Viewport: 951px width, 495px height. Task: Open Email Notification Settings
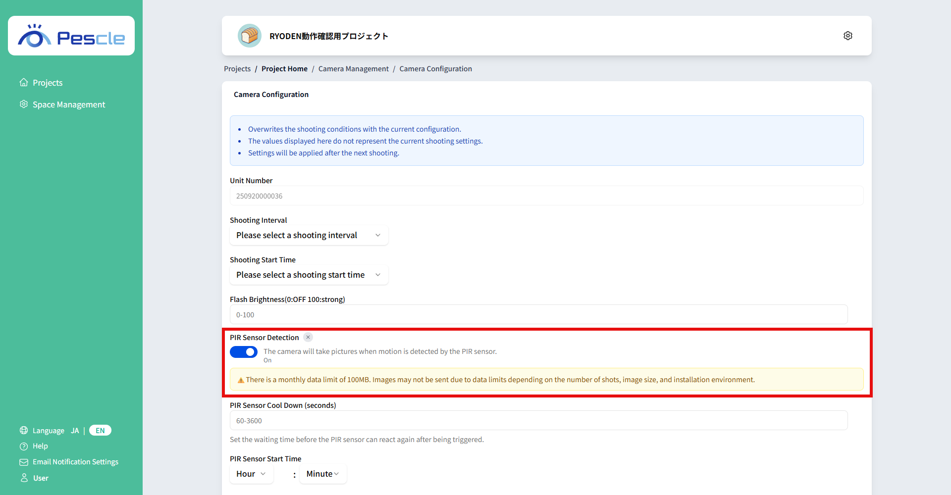coord(75,462)
